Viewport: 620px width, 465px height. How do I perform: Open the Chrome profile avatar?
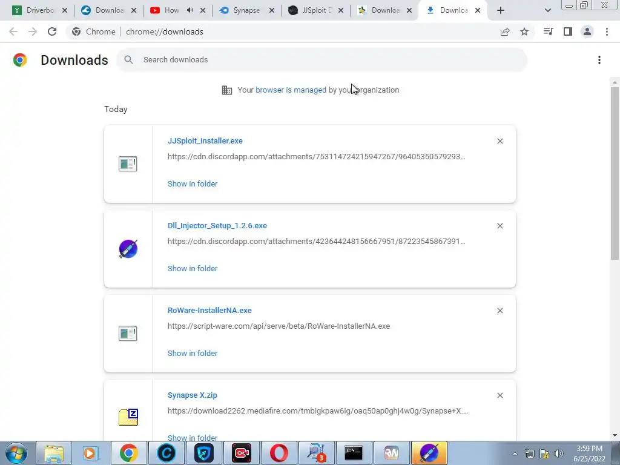(x=587, y=31)
